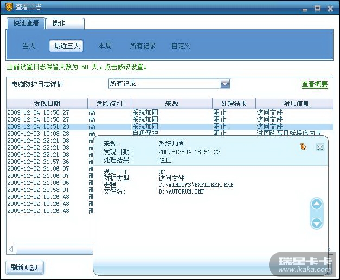This screenshot has height=280, width=340.
Task: Click the 自我保护 source cell
Action: point(145,133)
